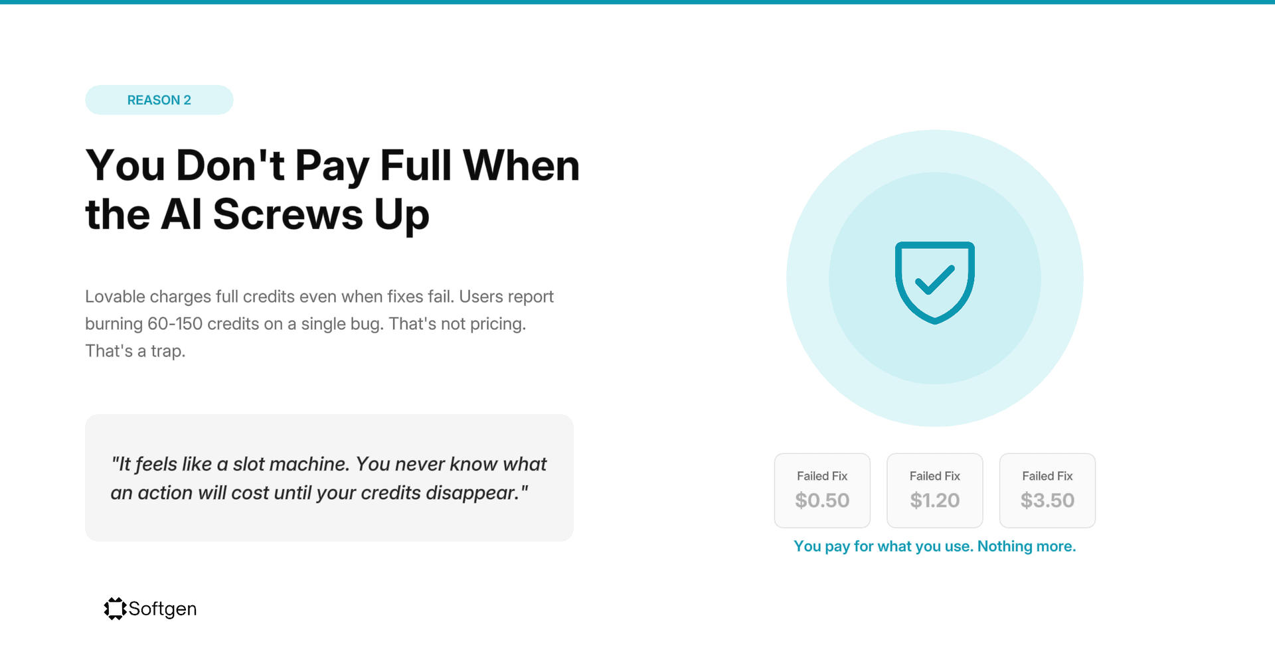Image resolution: width=1275 pixels, height=667 pixels.
Task: Click "You pay for what you use" tagline
Action: [x=883, y=546]
